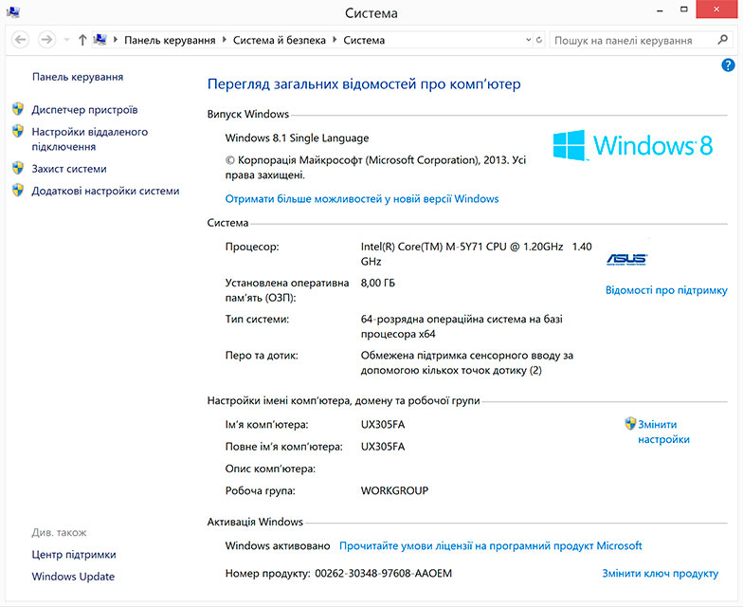Open Панель керування home link
The height and width of the screenshot is (607, 743).
click(78, 77)
